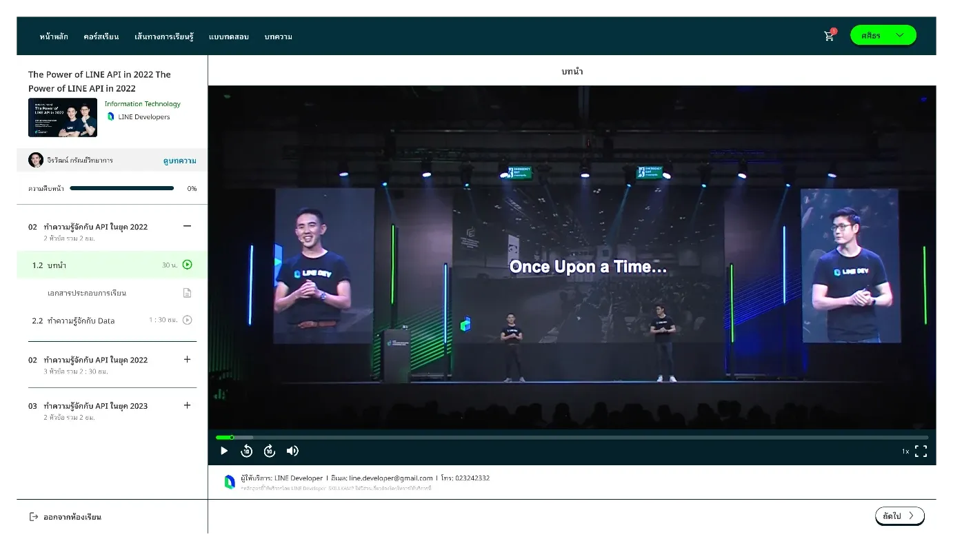
Task: Mute the video with the speaker icon
Action: [x=292, y=451]
